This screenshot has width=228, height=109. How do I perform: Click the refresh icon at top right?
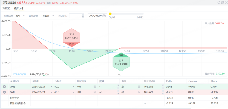(x=219, y=2)
